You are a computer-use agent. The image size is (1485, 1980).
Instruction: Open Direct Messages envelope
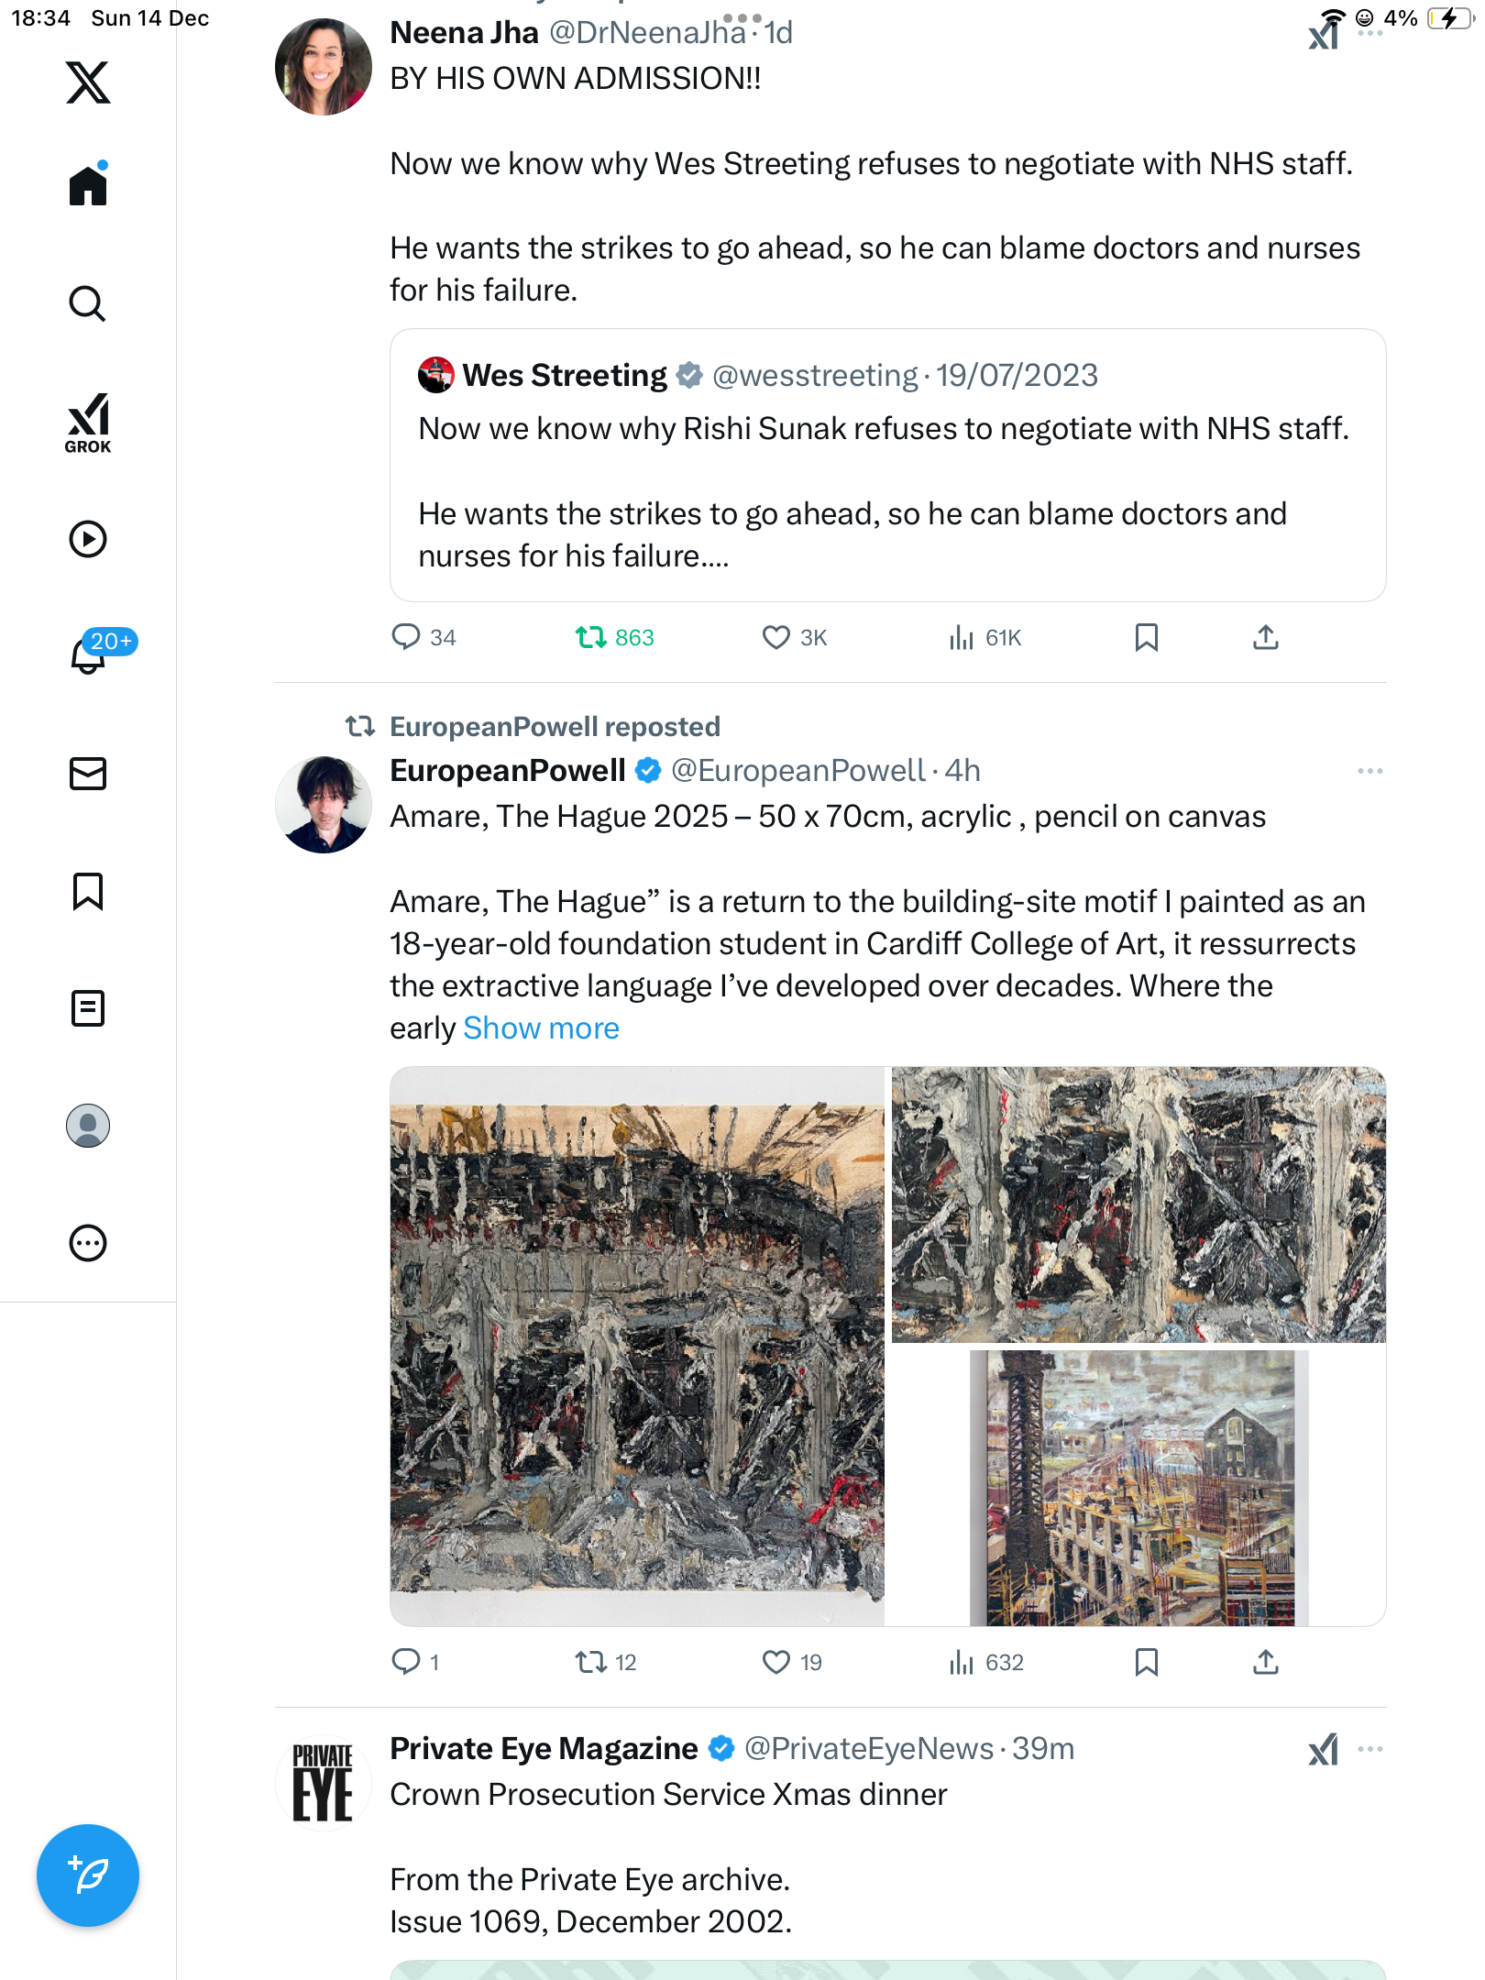tap(88, 774)
